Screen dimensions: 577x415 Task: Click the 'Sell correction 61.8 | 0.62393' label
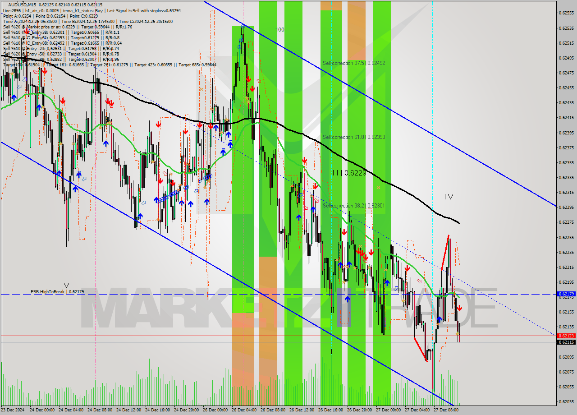(354, 137)
